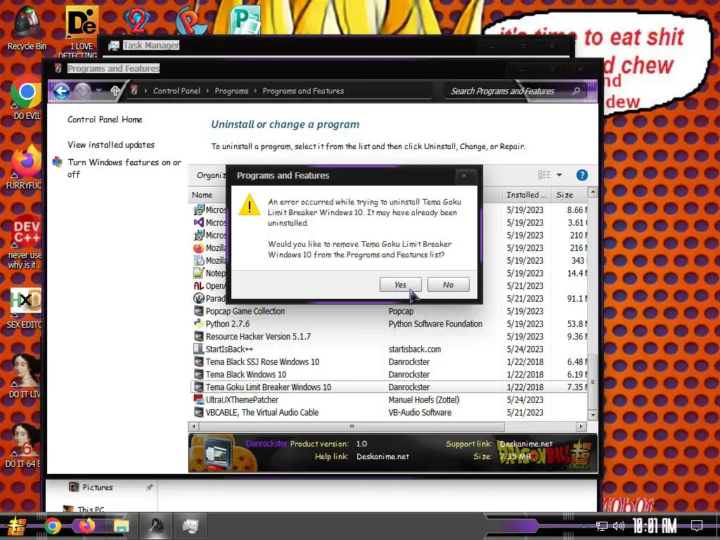The height and width of the screenshot is (540, 720).
Task: Click the UltraUXThemePatcher program icon
Action: tap(198, 399)
